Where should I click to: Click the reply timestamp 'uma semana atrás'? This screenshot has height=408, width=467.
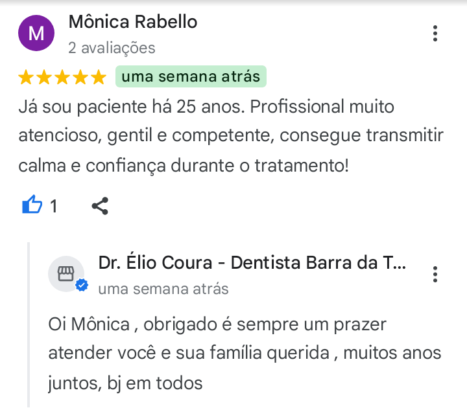pos(163,289)
